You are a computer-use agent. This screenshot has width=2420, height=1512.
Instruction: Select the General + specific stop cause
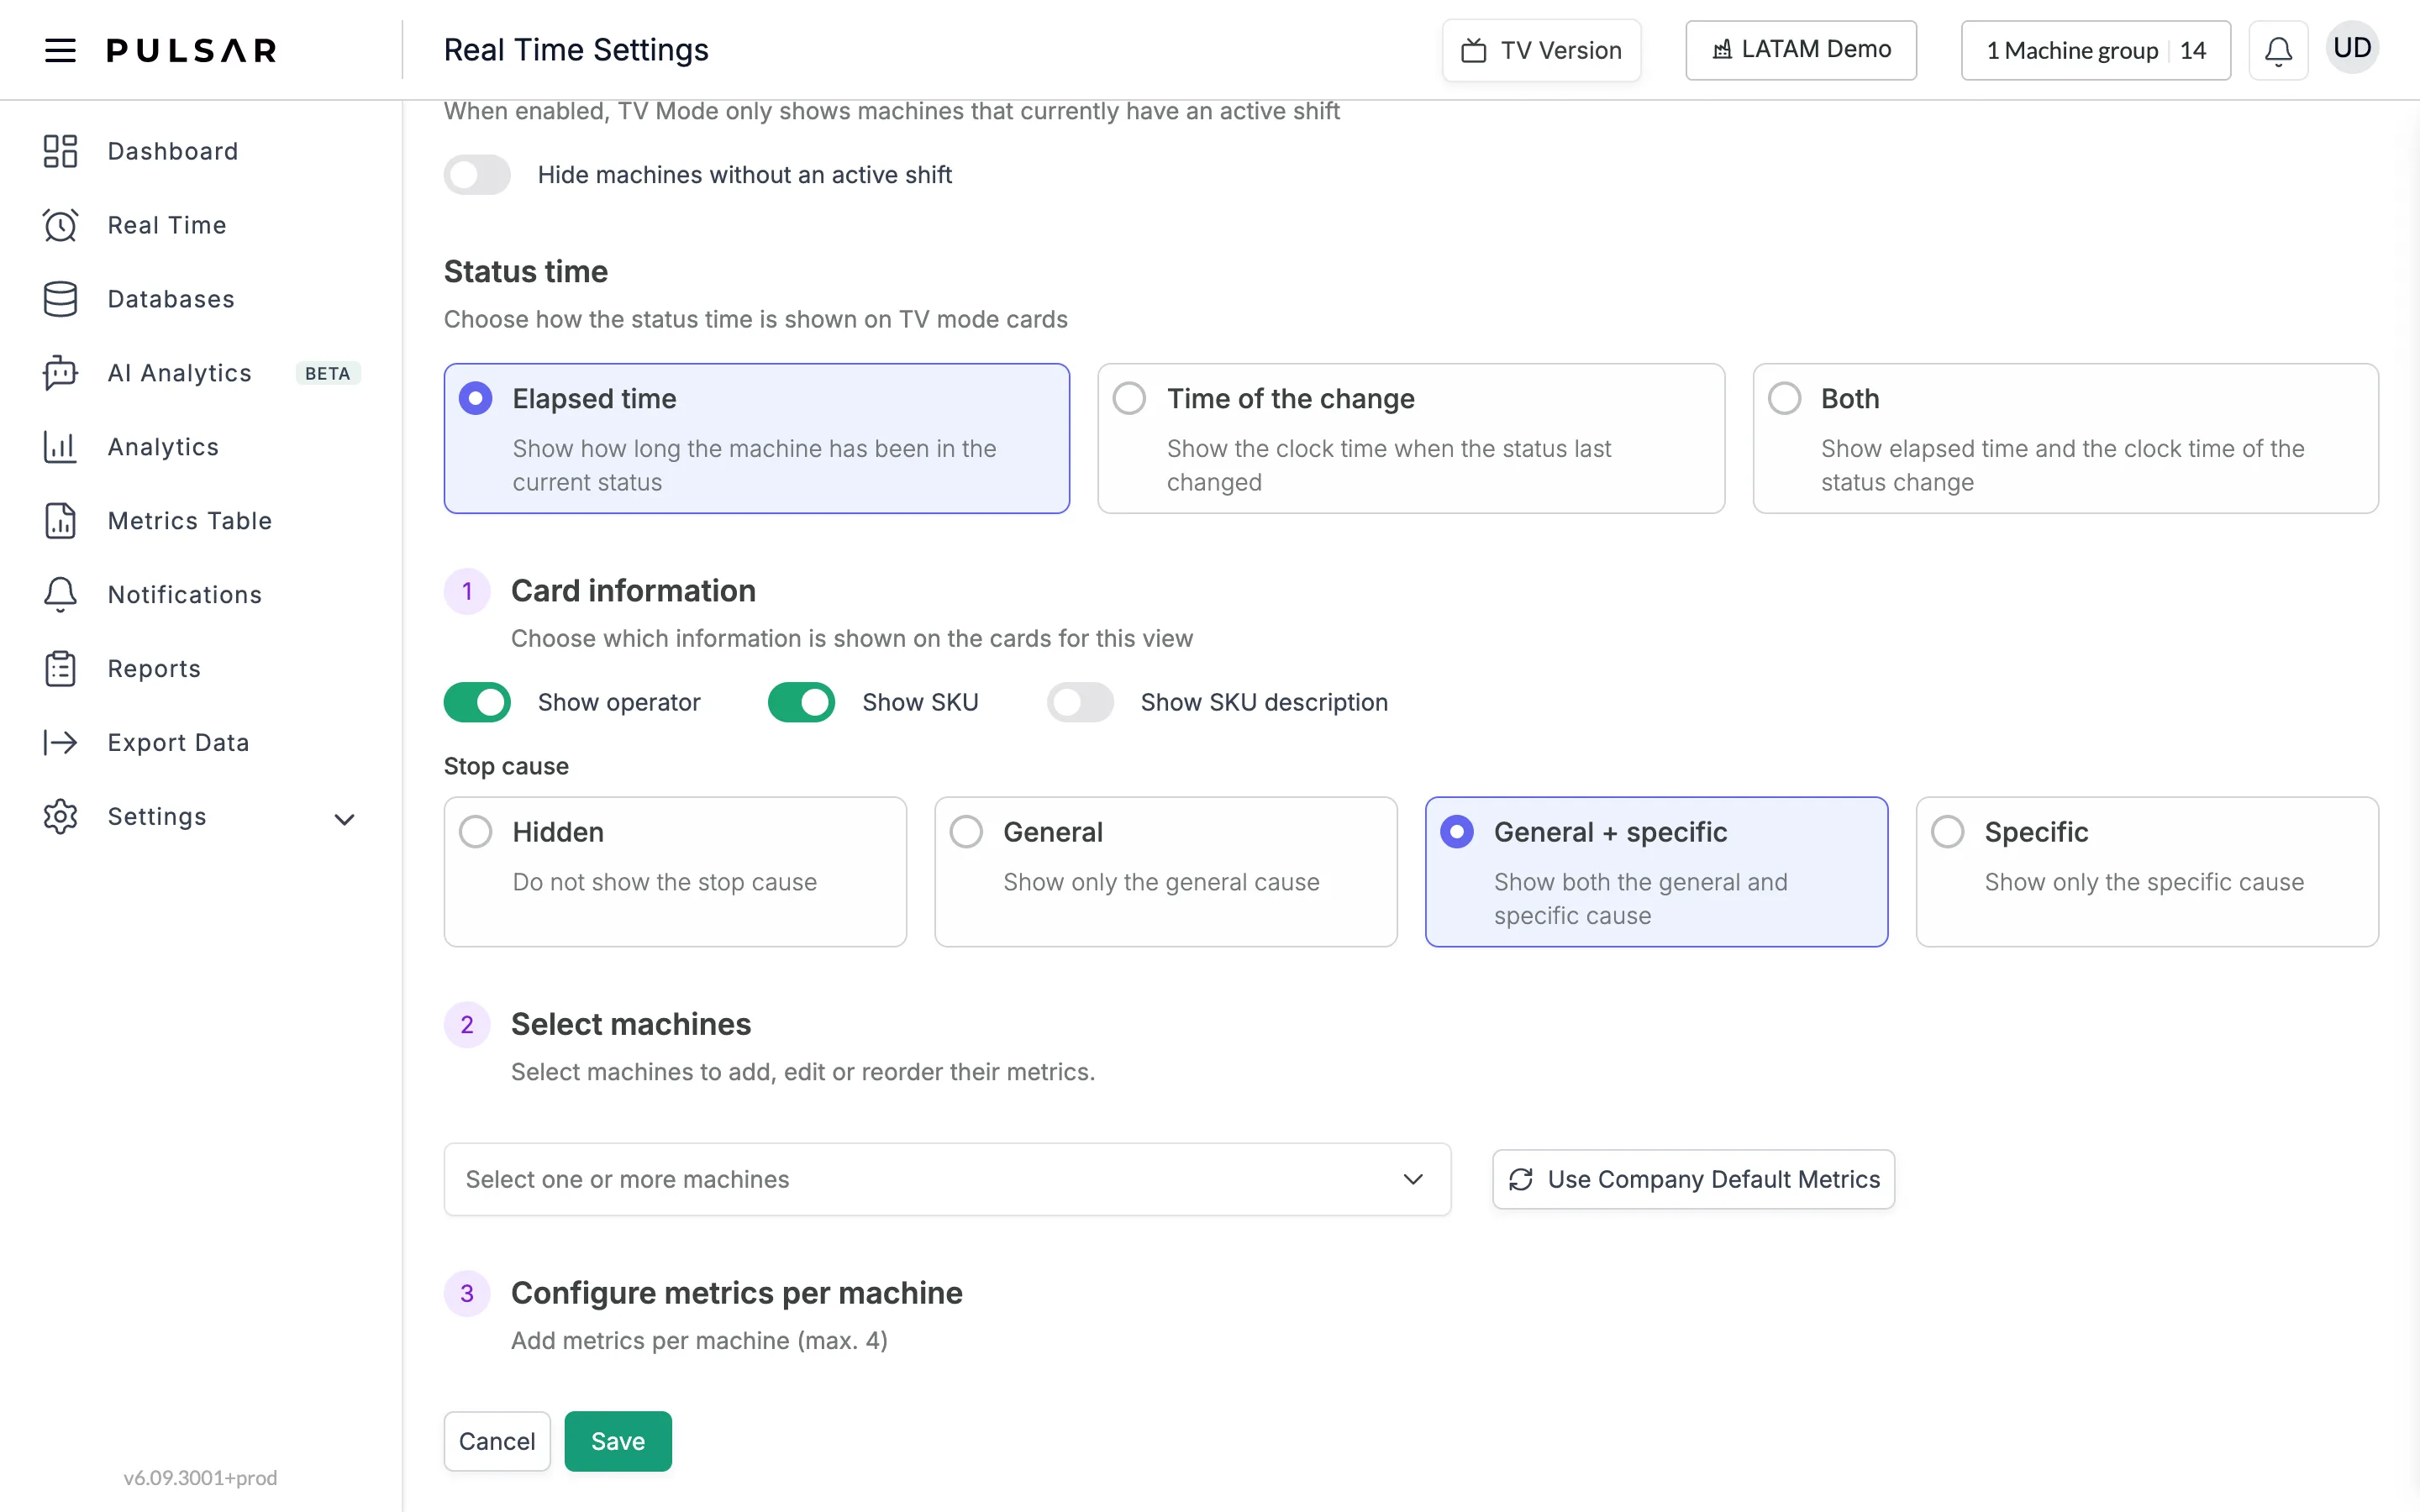(1656, 871)
